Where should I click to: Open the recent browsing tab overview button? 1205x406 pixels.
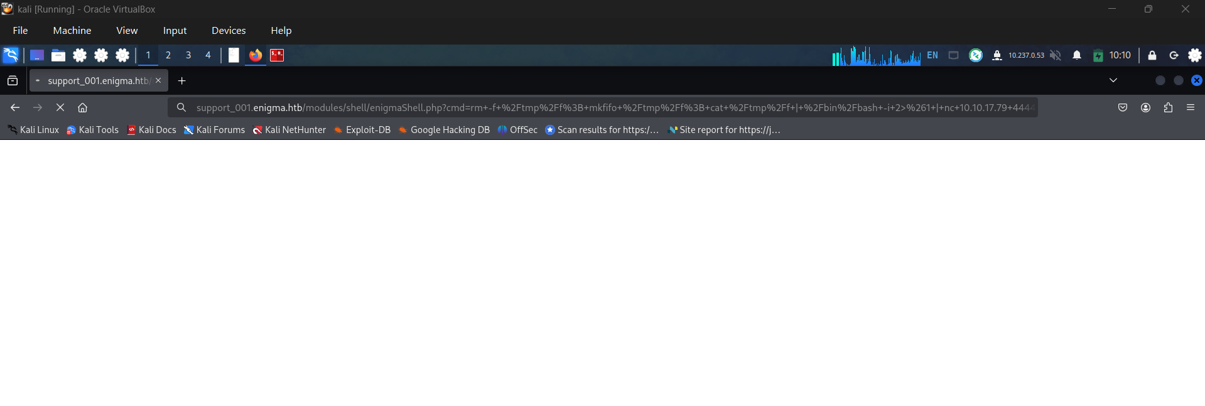click(13, 80)
